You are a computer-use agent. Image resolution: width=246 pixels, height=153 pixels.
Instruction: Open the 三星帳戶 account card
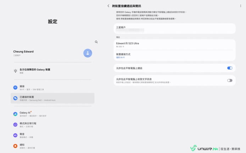(174, 29)
